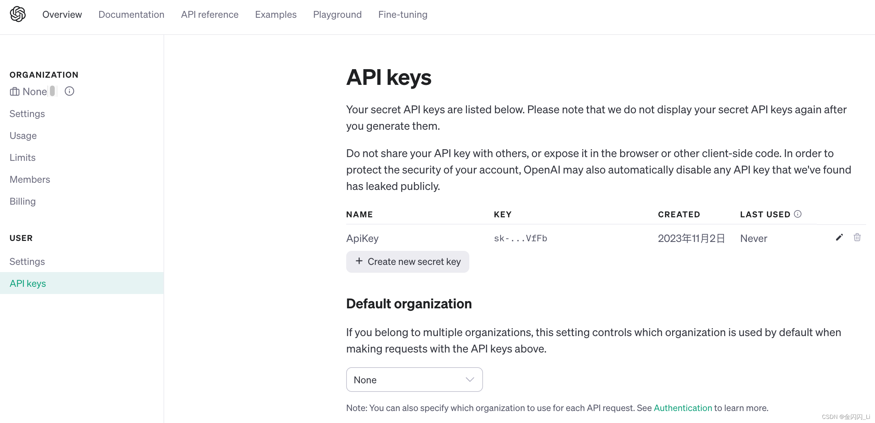Switch to the Playground tab
Viewport: 875px width, 423px height.
coord(337,14)
